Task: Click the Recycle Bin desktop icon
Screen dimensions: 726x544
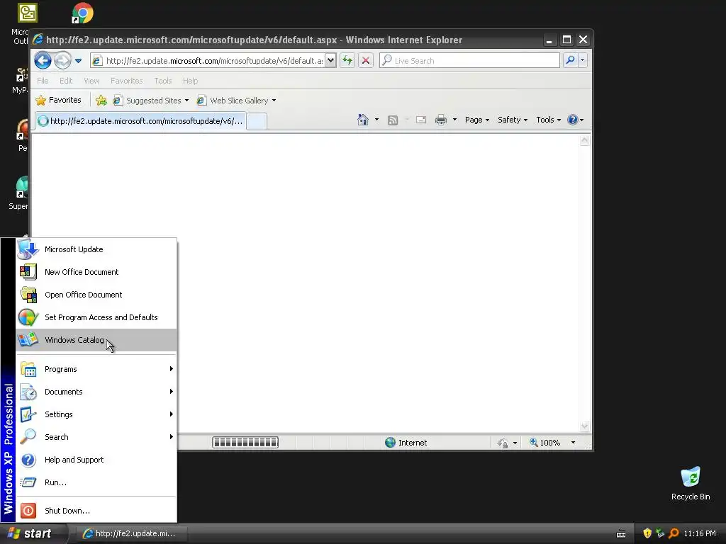Action: point(691,484)
